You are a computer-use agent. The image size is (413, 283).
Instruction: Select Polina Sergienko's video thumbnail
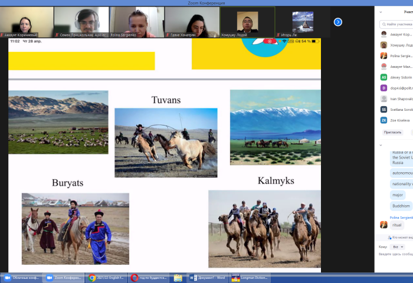pos(136,22)
